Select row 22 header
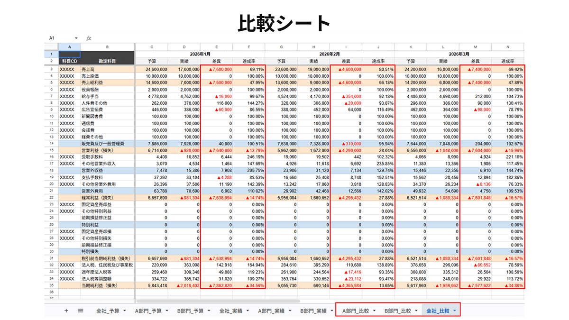This screenshot has width=569, height=320. [51, 197]
